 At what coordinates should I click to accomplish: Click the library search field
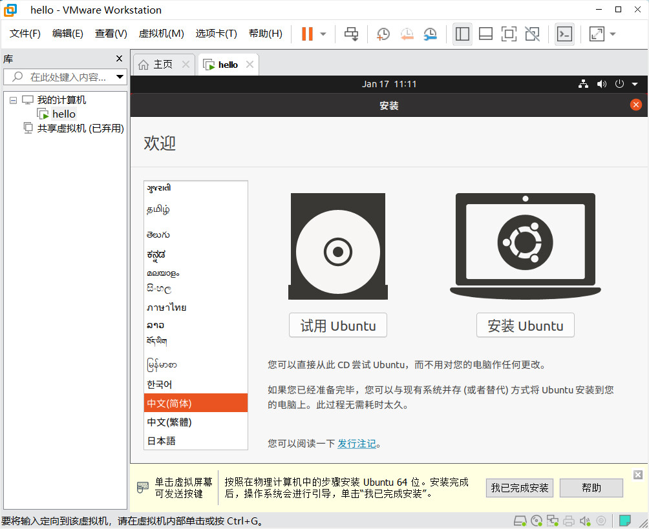click(x=66, y=77)
